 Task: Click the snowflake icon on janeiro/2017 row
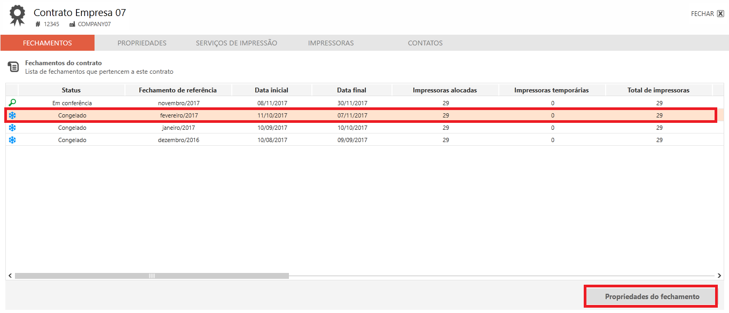click(12, 128)
